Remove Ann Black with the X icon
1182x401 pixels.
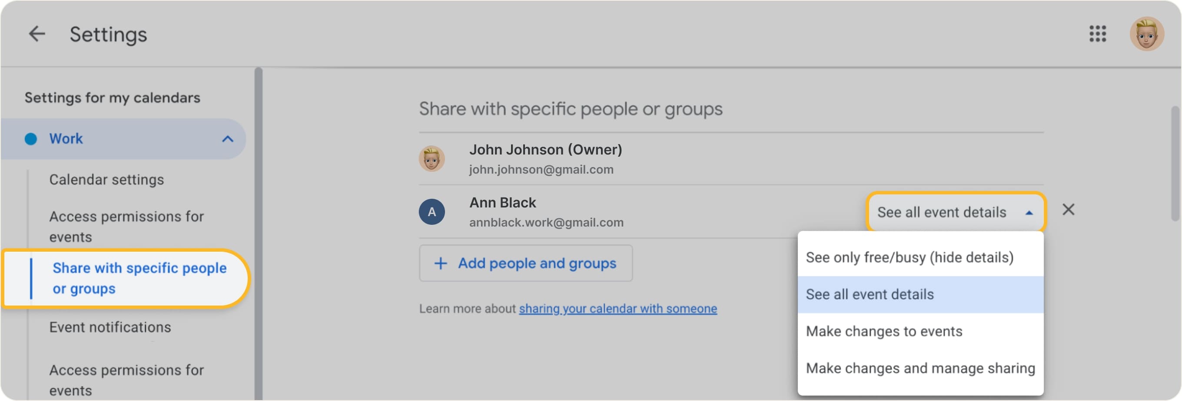pyautogui.click(x=1068, y=210)
